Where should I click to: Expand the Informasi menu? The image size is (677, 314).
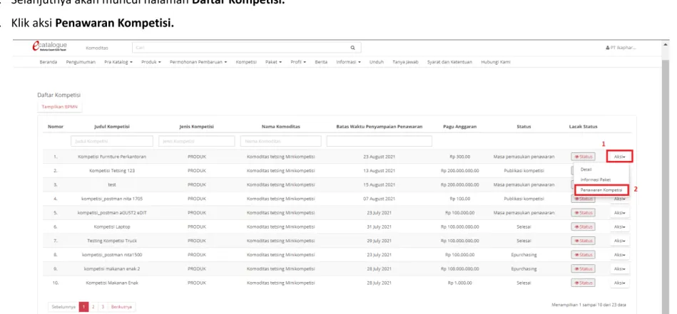click(x=348, y=62)
